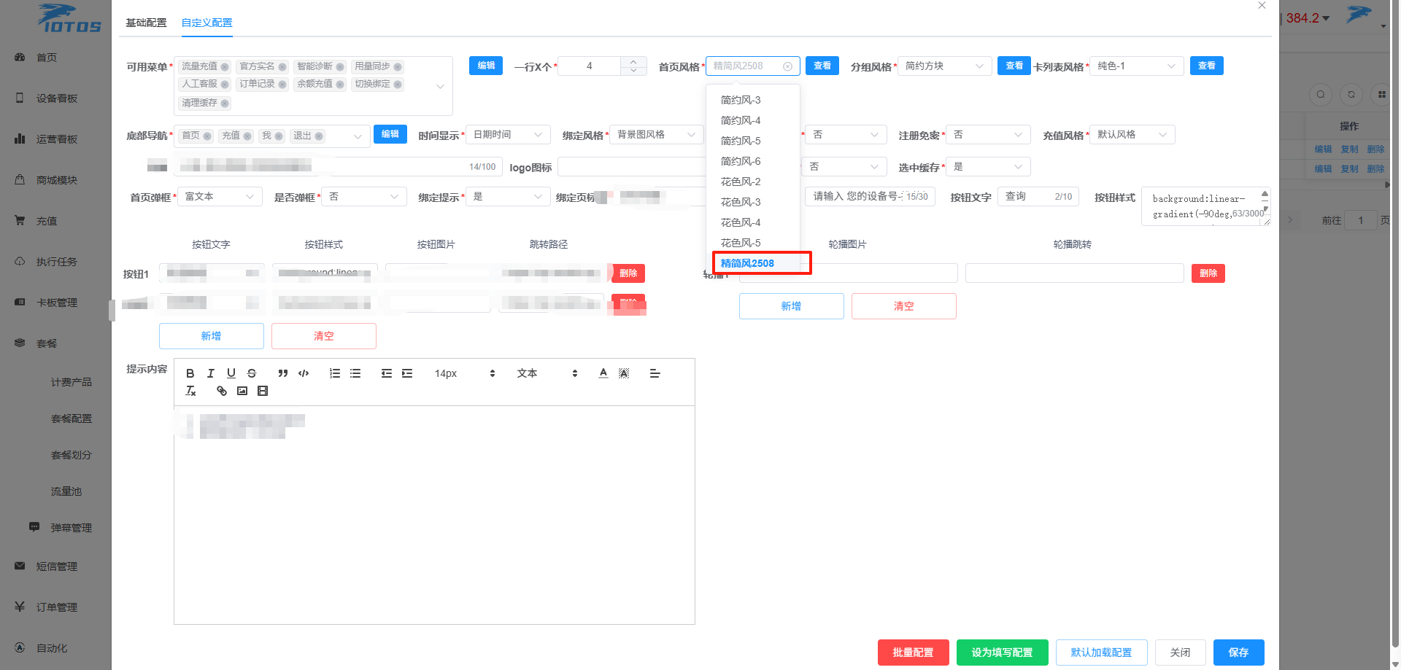Apply bold in the rich text editor
The image size is (1401, 670).
point(190,373)
